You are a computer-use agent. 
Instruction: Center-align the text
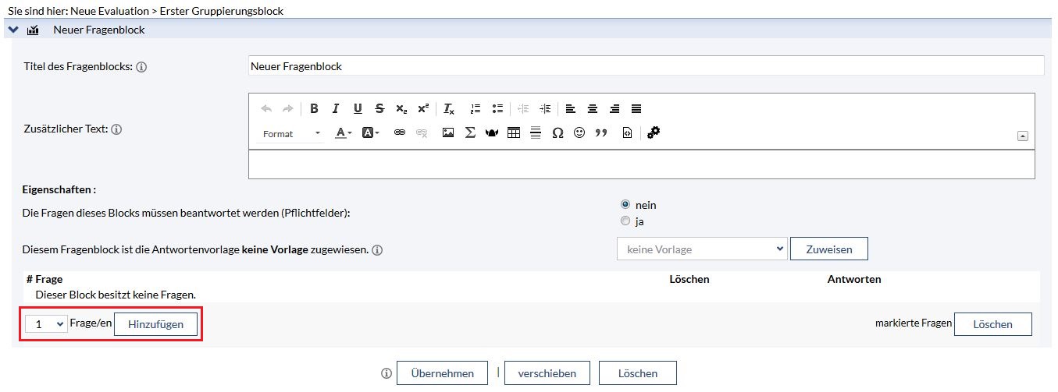[x=593, y=109]
